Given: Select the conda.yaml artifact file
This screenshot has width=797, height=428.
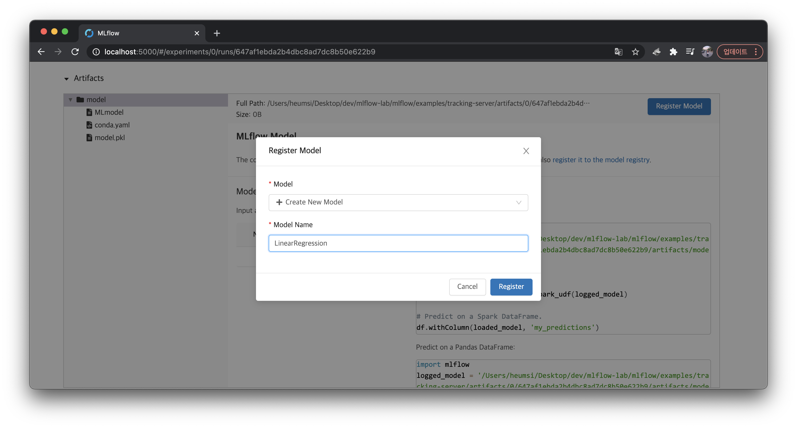Looking at the screenshot, I should 112,125.
